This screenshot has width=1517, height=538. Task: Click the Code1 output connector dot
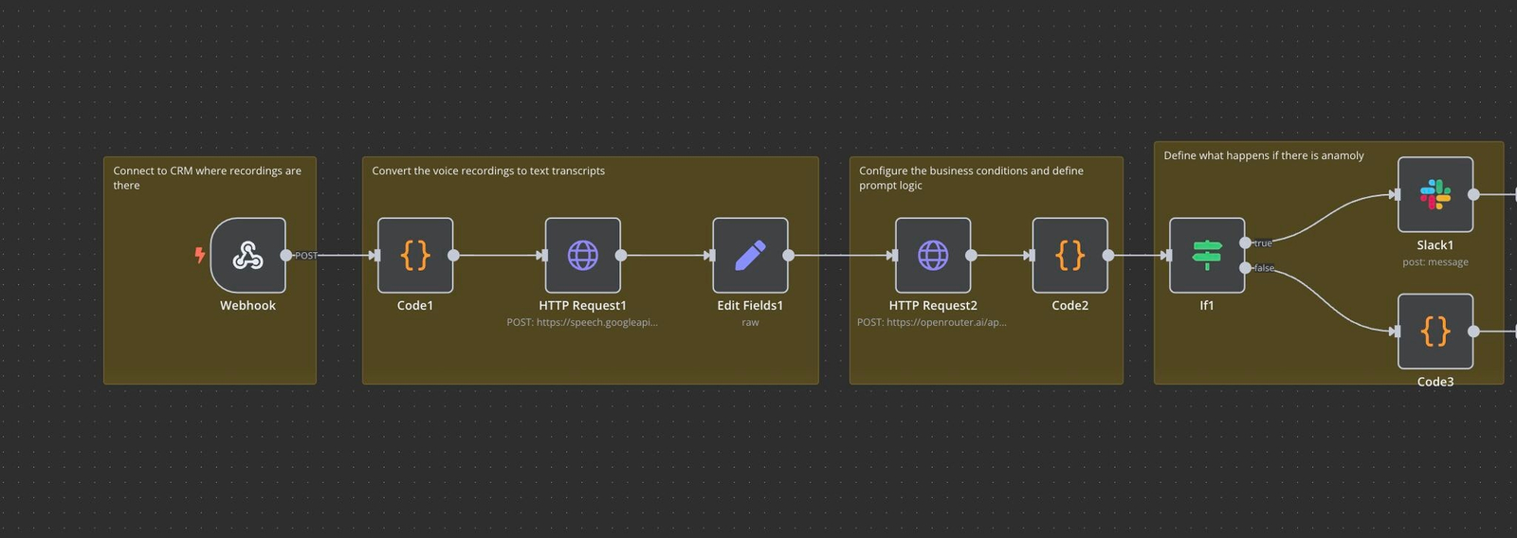pos(453,255)
